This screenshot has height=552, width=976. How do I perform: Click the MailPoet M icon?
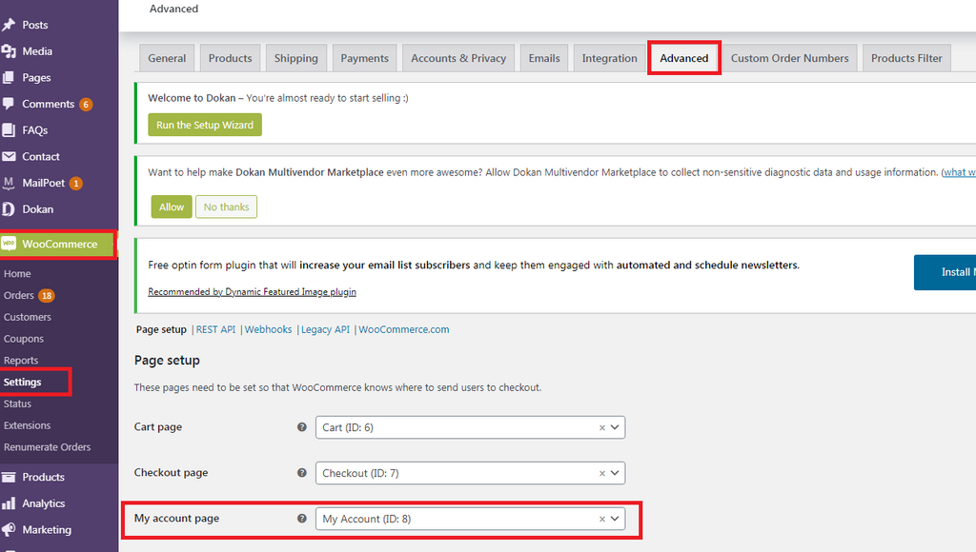point(8,183)
